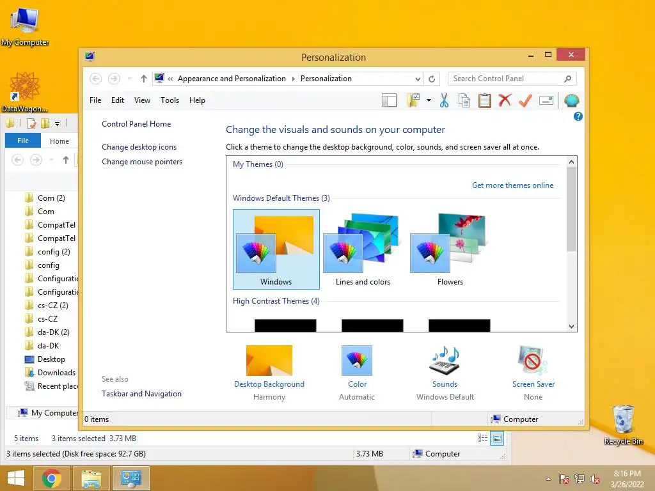
Task: Open Taskbar and Navigation link
Action: pos(141,394)
